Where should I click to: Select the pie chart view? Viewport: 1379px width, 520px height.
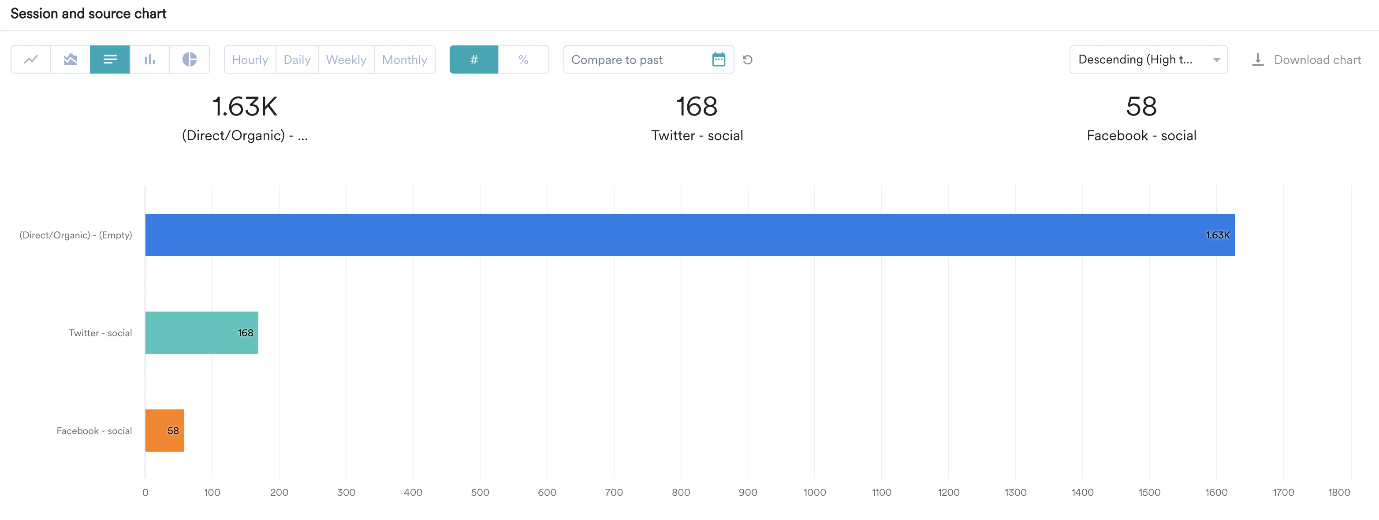pyautogui.click(x=190, y=59)
